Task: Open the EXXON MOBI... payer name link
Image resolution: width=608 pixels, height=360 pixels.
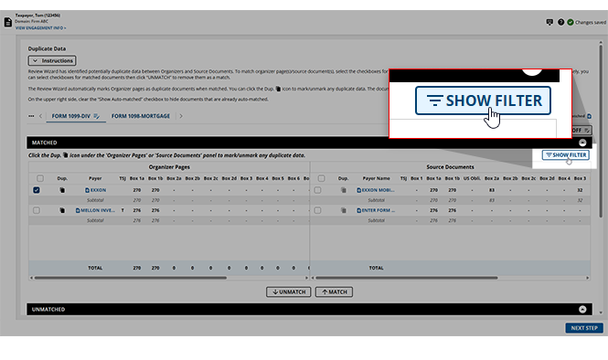Action: pyautogui.click(x=379, y=190)
